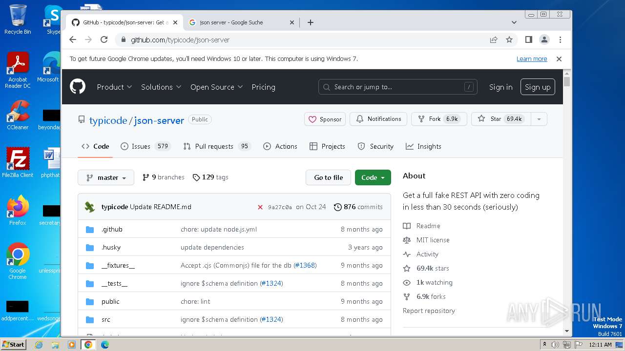Click Learn more link in update notice
The width and height of the screenshot is (625, 351).
coord(532,59)
